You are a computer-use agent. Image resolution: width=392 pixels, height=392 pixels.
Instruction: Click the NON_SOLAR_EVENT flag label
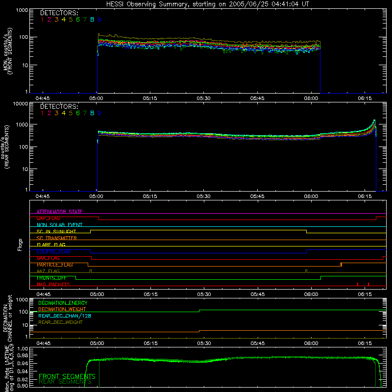point(59,225)
